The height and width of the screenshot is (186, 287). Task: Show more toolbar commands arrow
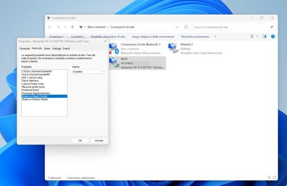click(215, 36)
